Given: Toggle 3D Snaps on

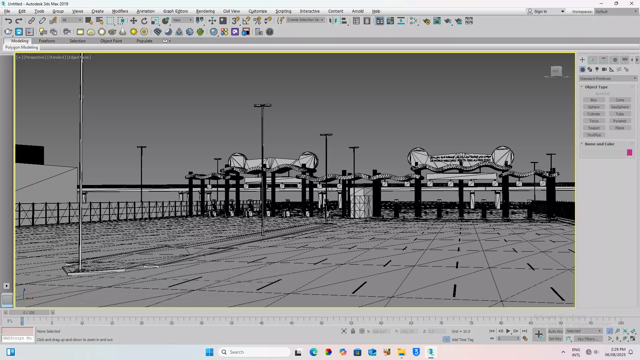Looking at the screenshot, I should click(x=236, y=21).
